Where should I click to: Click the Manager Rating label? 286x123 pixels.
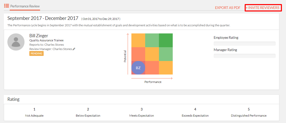[x=225, y=50]
